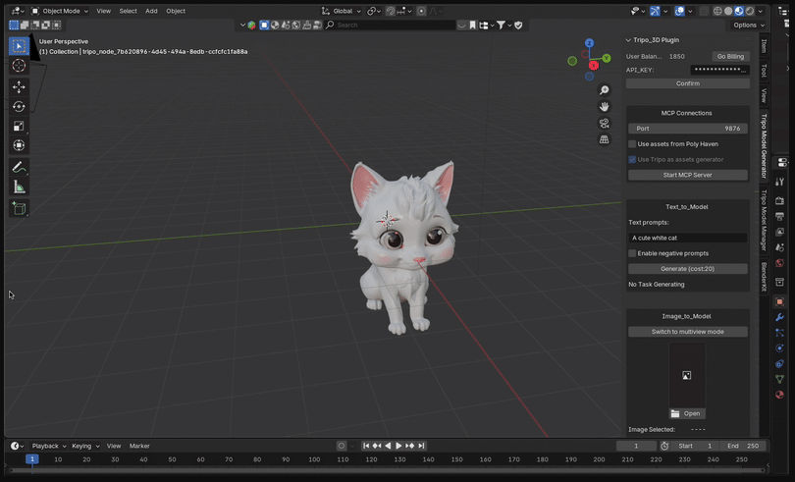Click Generate (cost:20) button
Screen dimensions: 795x482
687,269
